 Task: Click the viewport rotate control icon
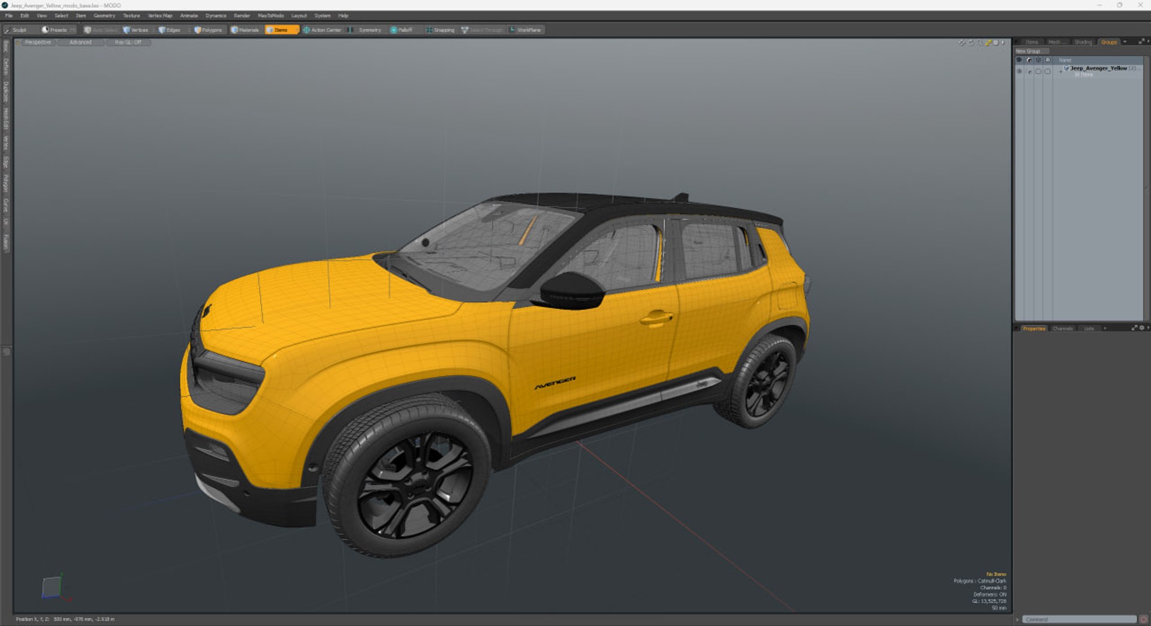coord(971,43)
